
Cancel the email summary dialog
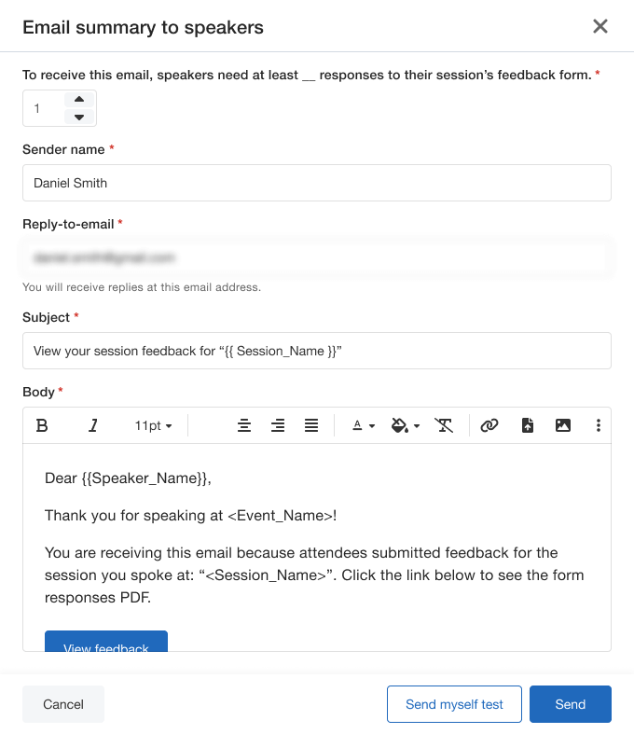click(63, 704)
